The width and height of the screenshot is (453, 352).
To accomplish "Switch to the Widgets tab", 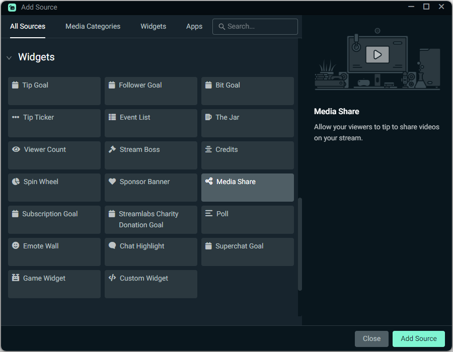I will tap(153, 26).
